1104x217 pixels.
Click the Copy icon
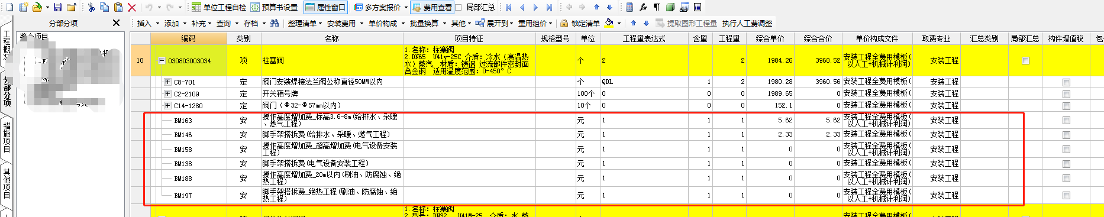105,7
